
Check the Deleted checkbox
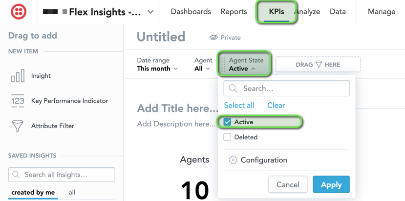[227, 137]
